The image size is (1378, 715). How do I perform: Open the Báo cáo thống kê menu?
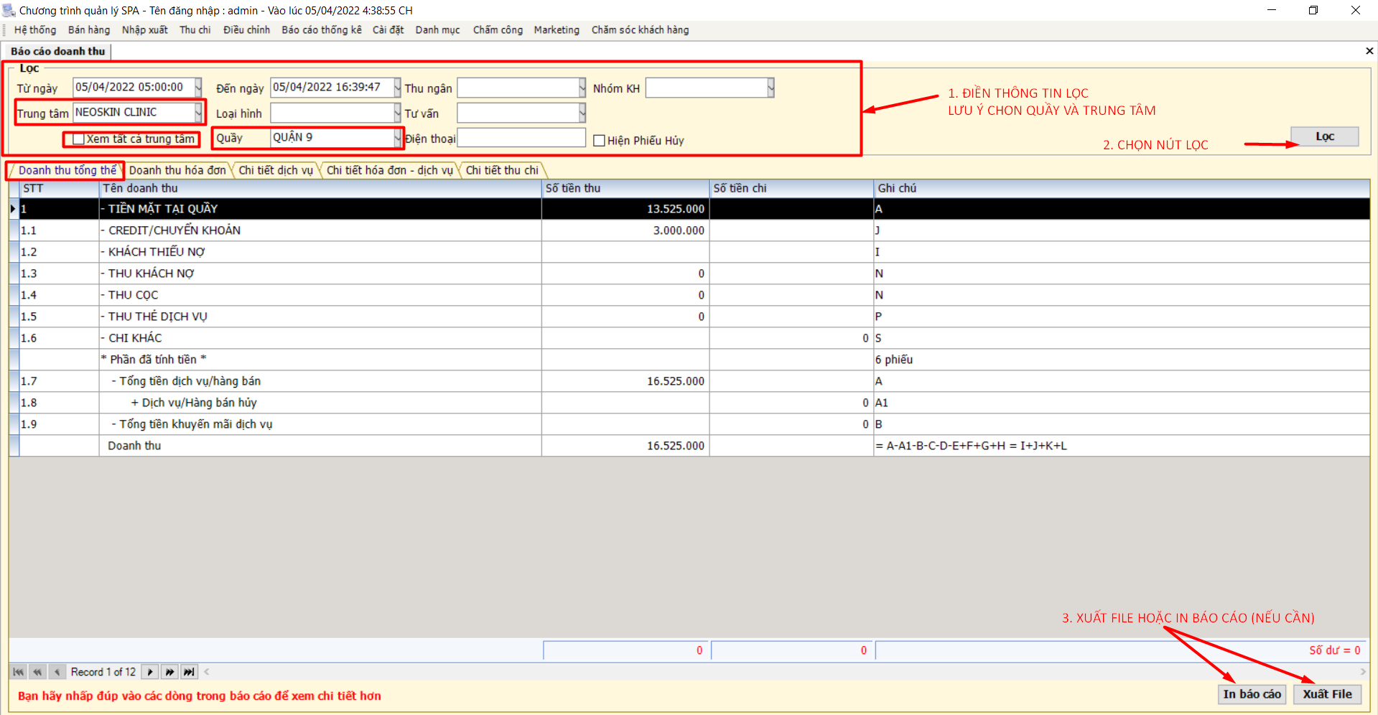point(321,30)
